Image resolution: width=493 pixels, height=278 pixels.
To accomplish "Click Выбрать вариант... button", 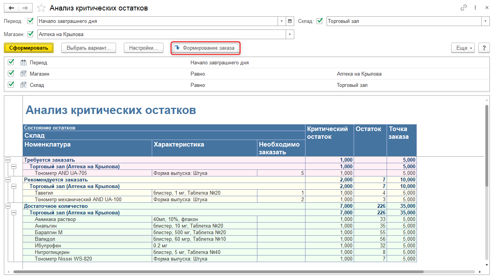I will click(x=89, y=48).
